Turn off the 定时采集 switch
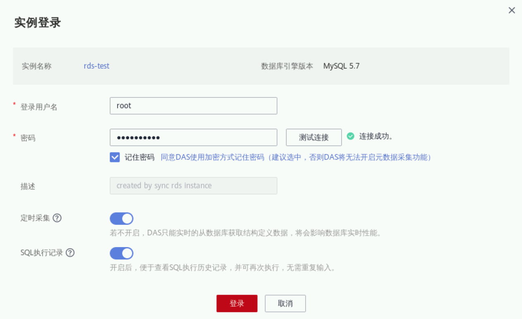 point(122,219)
